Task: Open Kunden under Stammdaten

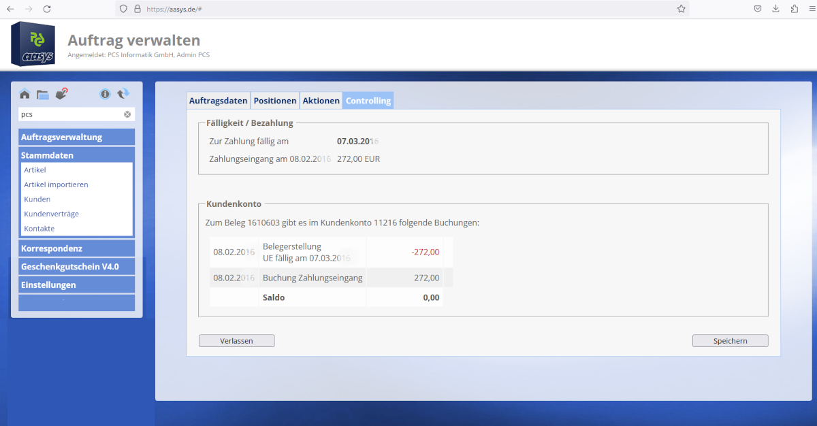Action: [x=37, y=199]
